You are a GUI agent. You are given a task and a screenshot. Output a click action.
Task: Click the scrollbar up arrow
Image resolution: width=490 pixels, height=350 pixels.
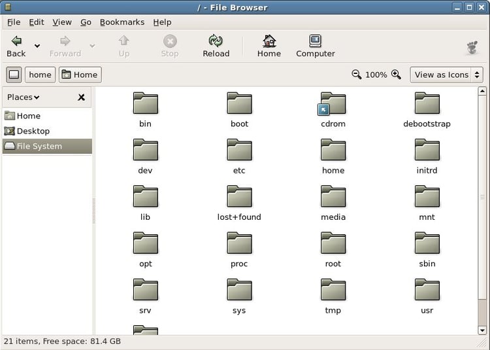(482, 91)
